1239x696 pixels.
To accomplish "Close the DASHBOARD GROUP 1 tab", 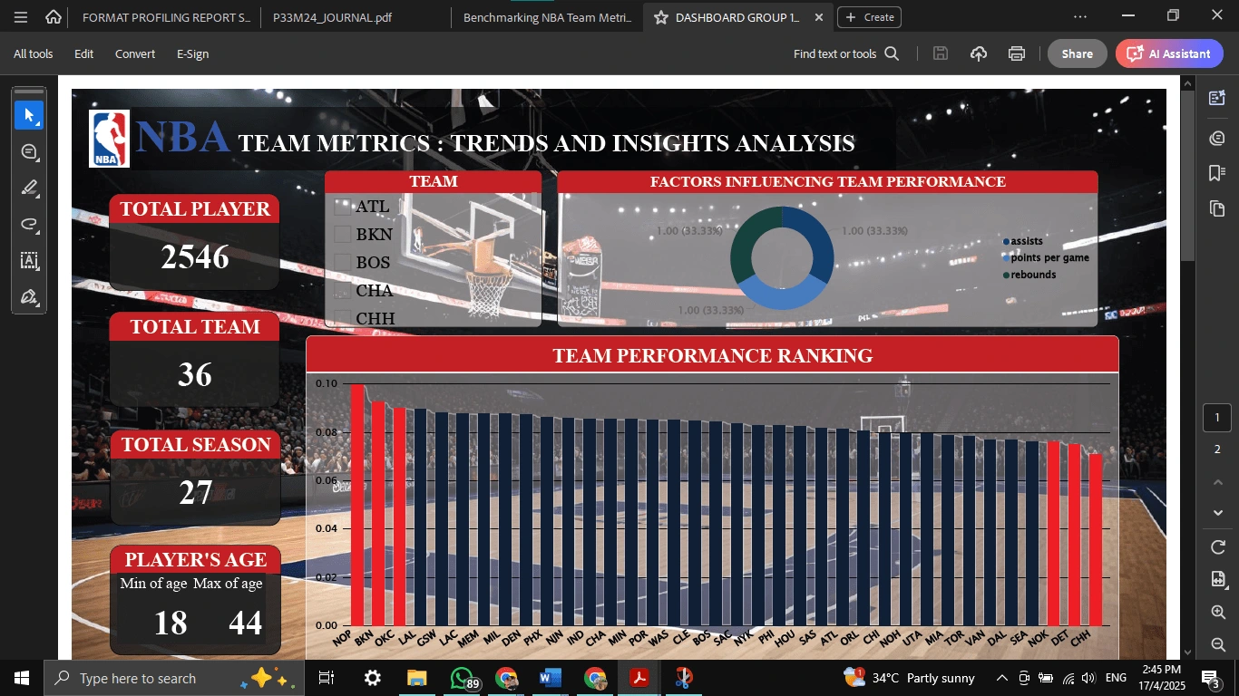I will (x=819, y=17).
